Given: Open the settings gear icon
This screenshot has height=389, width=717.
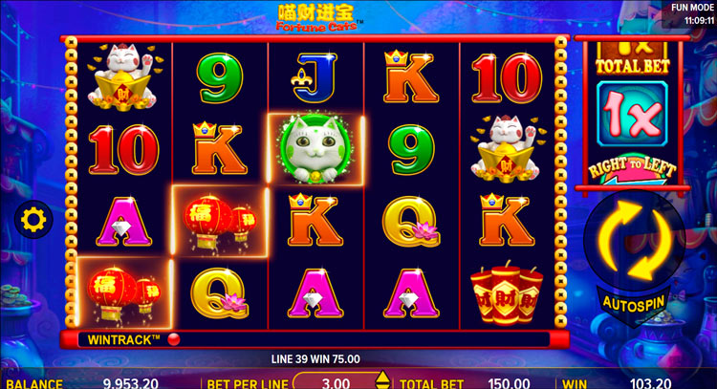Looking at the screenshot, I should click(33, 220).
